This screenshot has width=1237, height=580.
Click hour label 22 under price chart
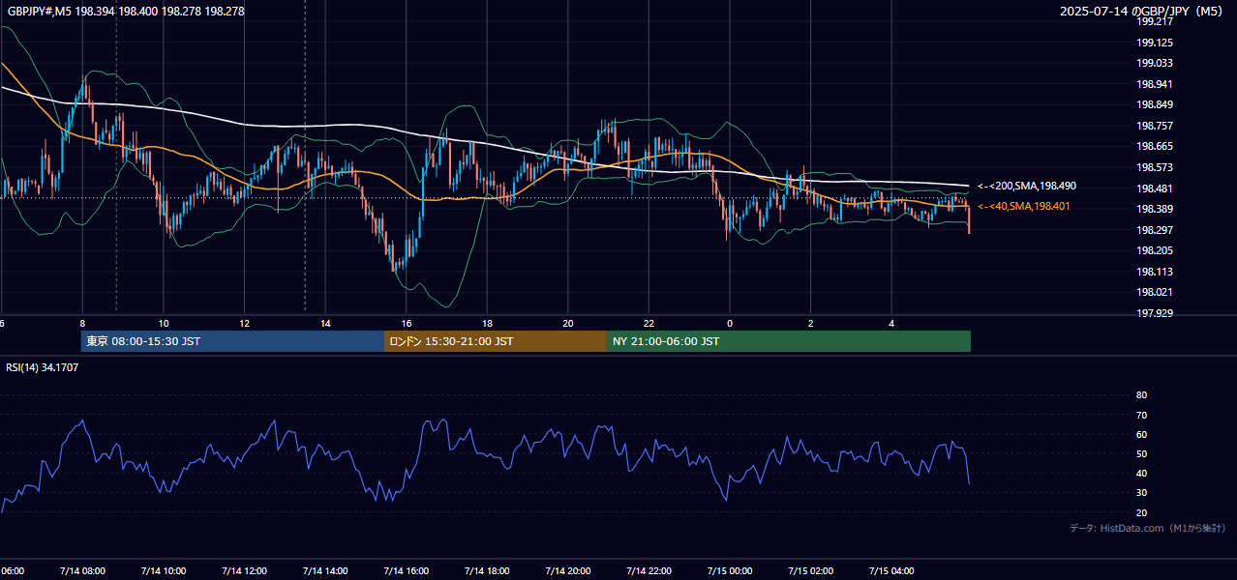point(649,323)
